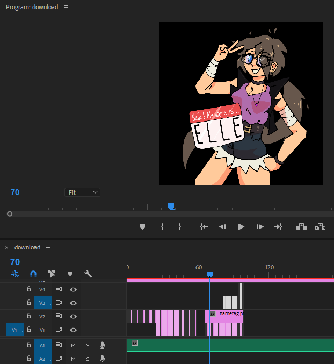The width and height of the screenshot is (334, 364).
Task: Click the Play button in the monitor
Action: coord(241,227)
